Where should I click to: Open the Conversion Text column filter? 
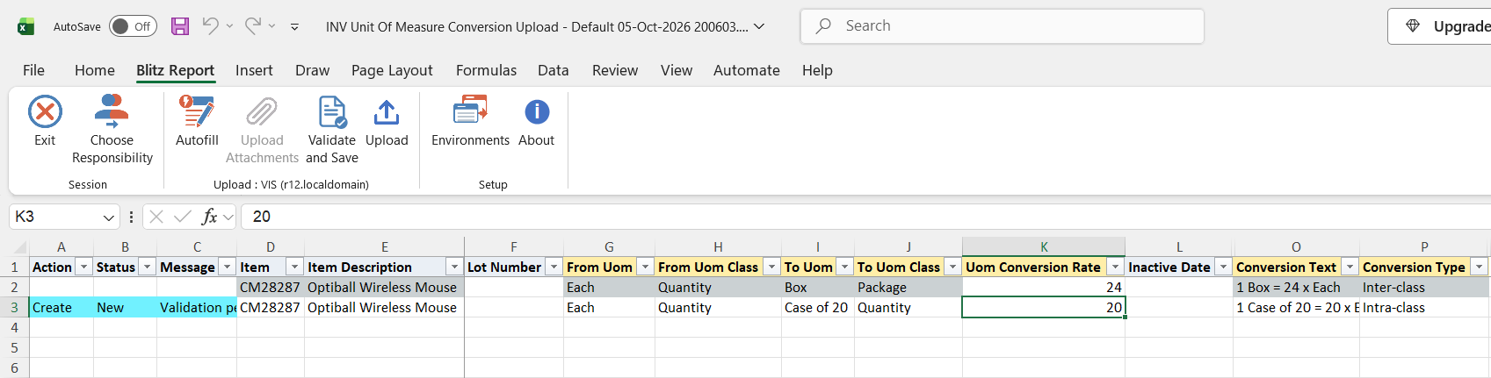pos(1349,267)
